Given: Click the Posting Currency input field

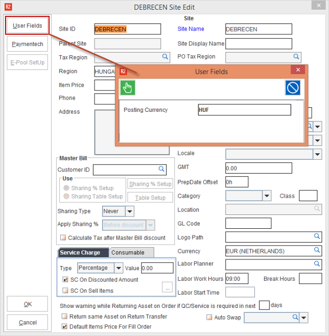Looking at the screenshot, I should (244, 110).
